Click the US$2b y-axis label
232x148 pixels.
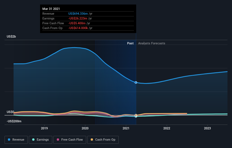tap(11, 36)
